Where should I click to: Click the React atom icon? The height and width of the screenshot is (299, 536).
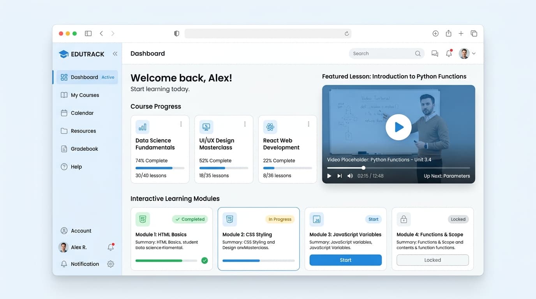270,127
